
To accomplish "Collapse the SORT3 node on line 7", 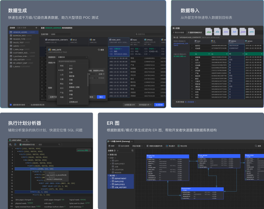I will click(28, 166).
